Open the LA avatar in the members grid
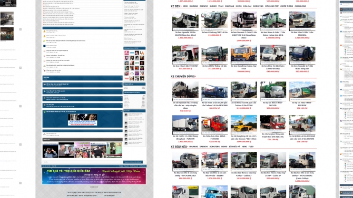Screen dimensions: 353x198 pos(142,53)
